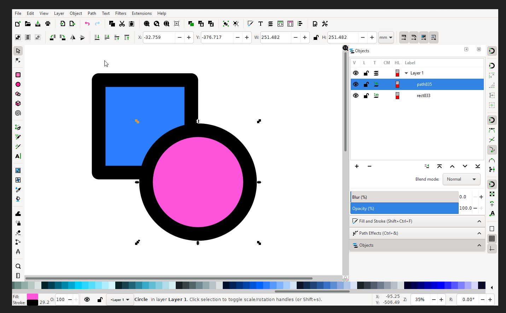The width and height of the screenshot is (506, 313).
Task: Select the Text tool
Action: (x=18, y=156)
